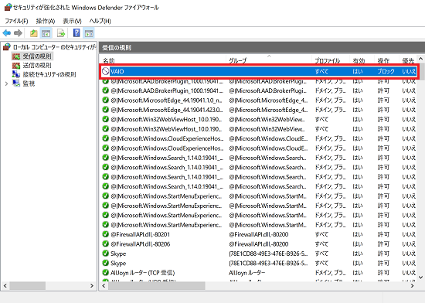Click the 接続セキュリティの規則 tree icon
Viewport: 425px width, 303px height.
click(16, 74)
